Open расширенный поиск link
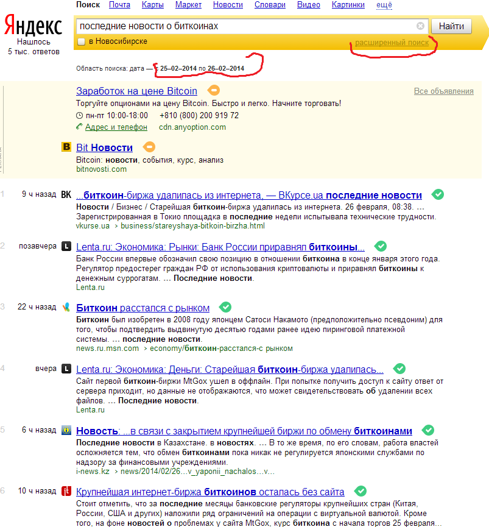489x527 pixels. [x=392, y=43]
